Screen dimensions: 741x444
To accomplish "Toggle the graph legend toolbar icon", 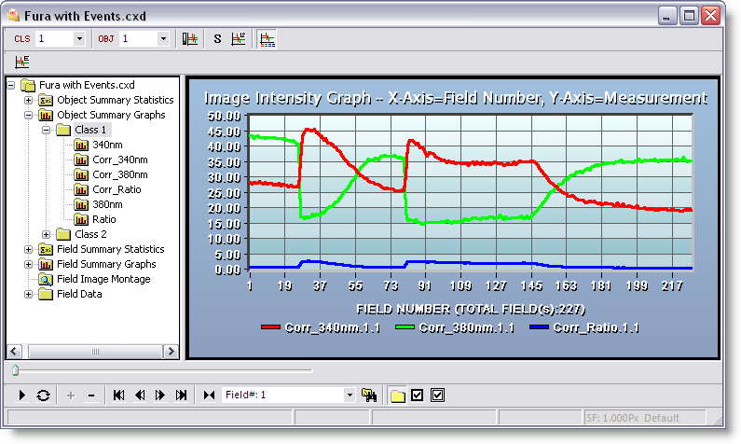I will point(268,39).
